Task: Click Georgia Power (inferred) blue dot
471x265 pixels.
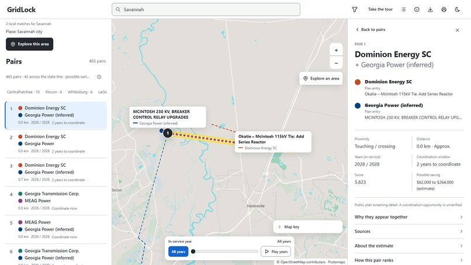Action: tap(358, 105)
